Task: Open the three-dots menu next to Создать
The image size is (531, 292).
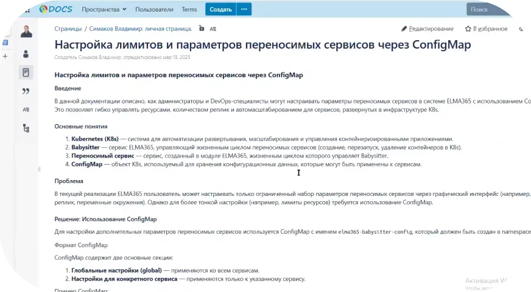Action: 244,10
